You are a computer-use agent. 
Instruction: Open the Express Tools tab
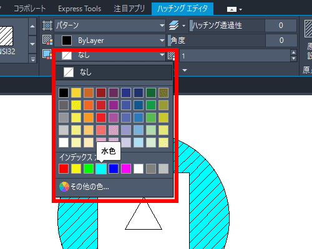pyautogui.click(x=80, y=9)
